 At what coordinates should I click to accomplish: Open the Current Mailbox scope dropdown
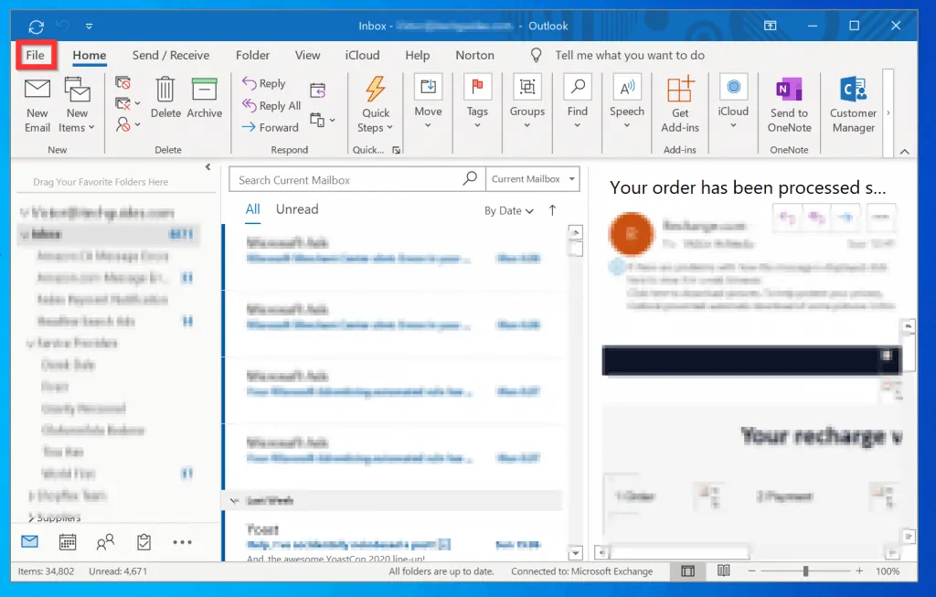533,179
